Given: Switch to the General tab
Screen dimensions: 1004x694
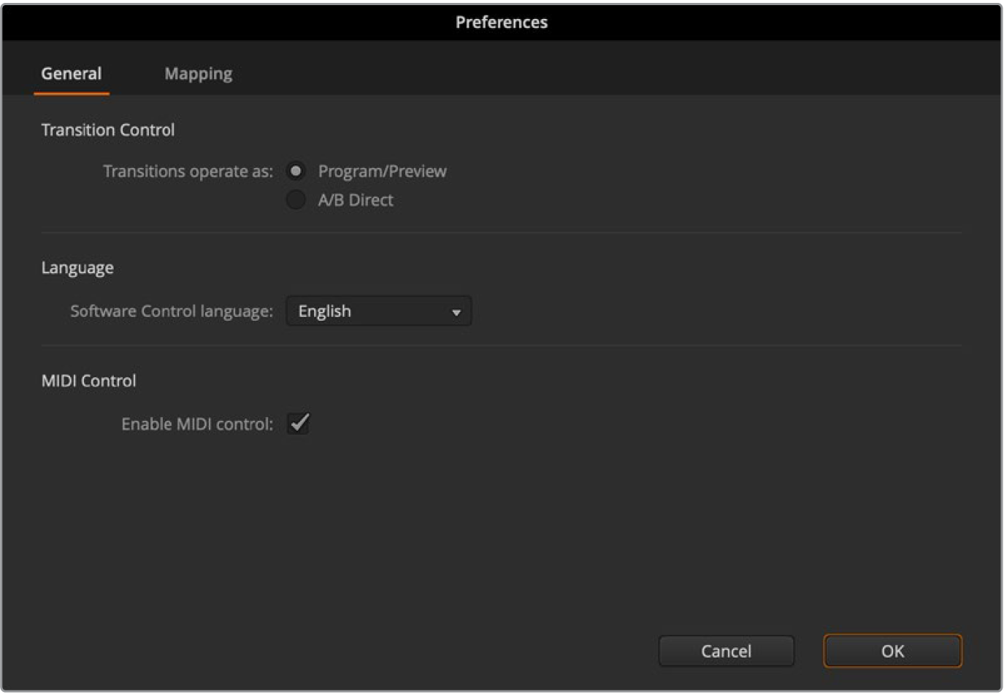Looking at the screenshot, I should [x=72, y=74].
